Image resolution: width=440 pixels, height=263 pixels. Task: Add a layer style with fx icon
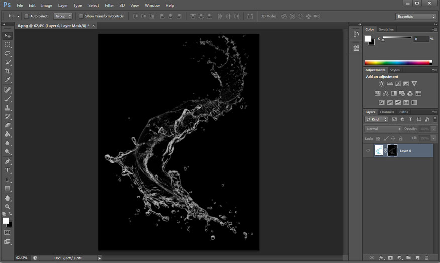click(381, 257)
